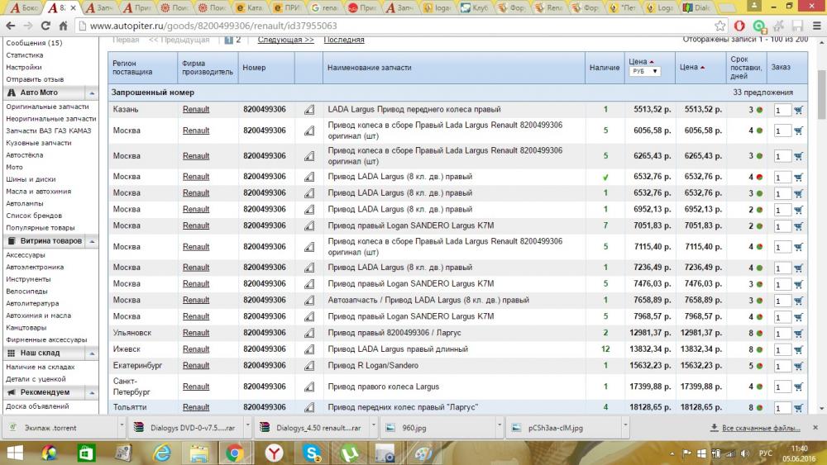
Task: Open Кузовные запчасти in the sidebar
Action: pyautogui.click(x=39, y=143)
